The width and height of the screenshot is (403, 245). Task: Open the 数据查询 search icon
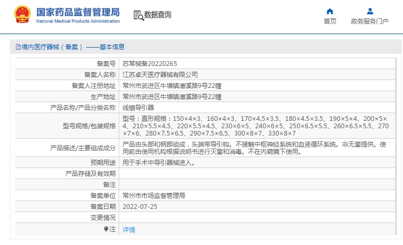click(139, 15)
